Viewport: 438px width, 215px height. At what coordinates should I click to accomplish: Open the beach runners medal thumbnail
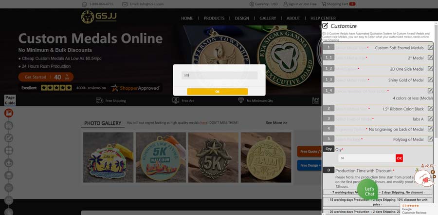pyautogui.click(x=109, y=157)
